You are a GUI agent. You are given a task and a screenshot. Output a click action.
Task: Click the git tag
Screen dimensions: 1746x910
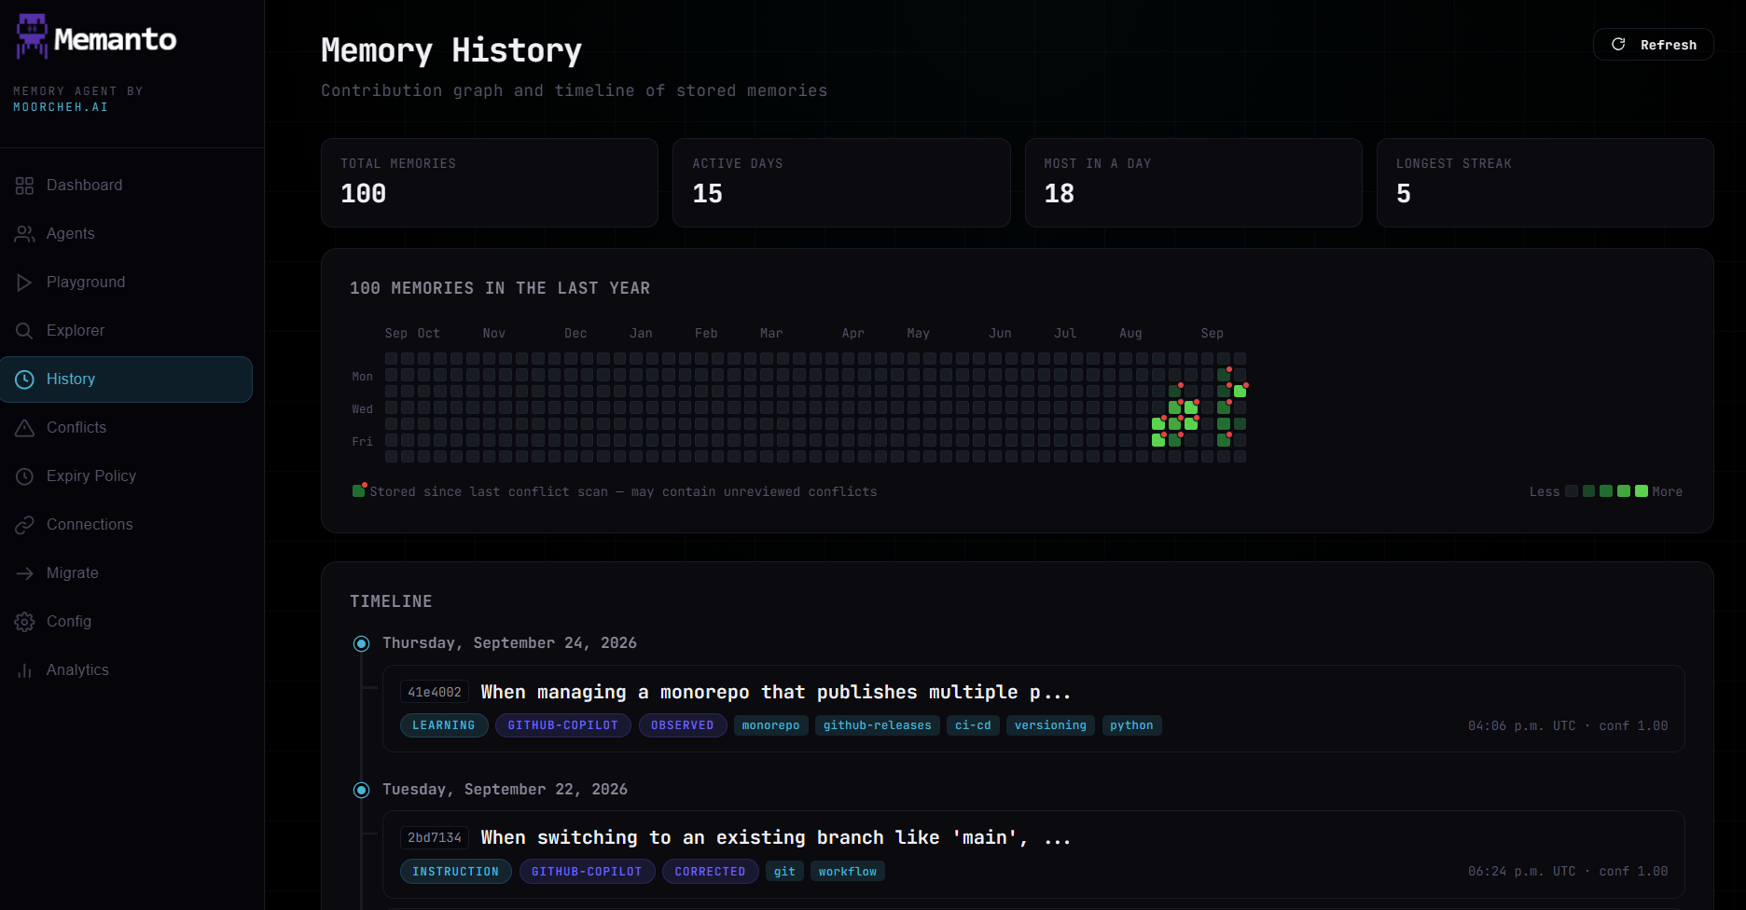pyautogui.click(x=784, y=872)
